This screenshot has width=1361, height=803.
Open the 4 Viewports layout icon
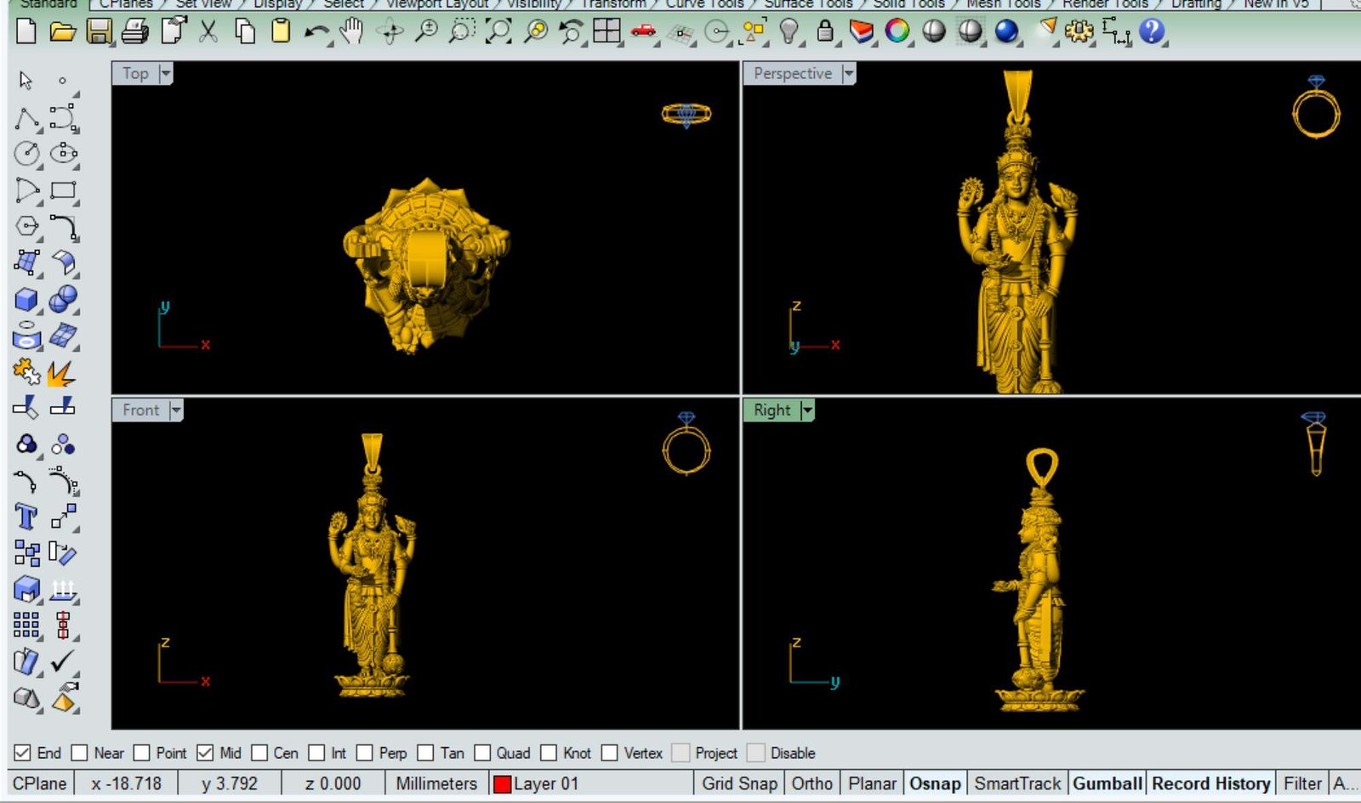click(606, 32)
